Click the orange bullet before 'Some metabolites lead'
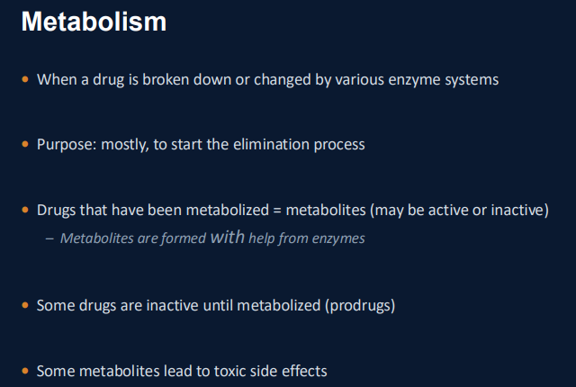 click(x=25, y=371)
